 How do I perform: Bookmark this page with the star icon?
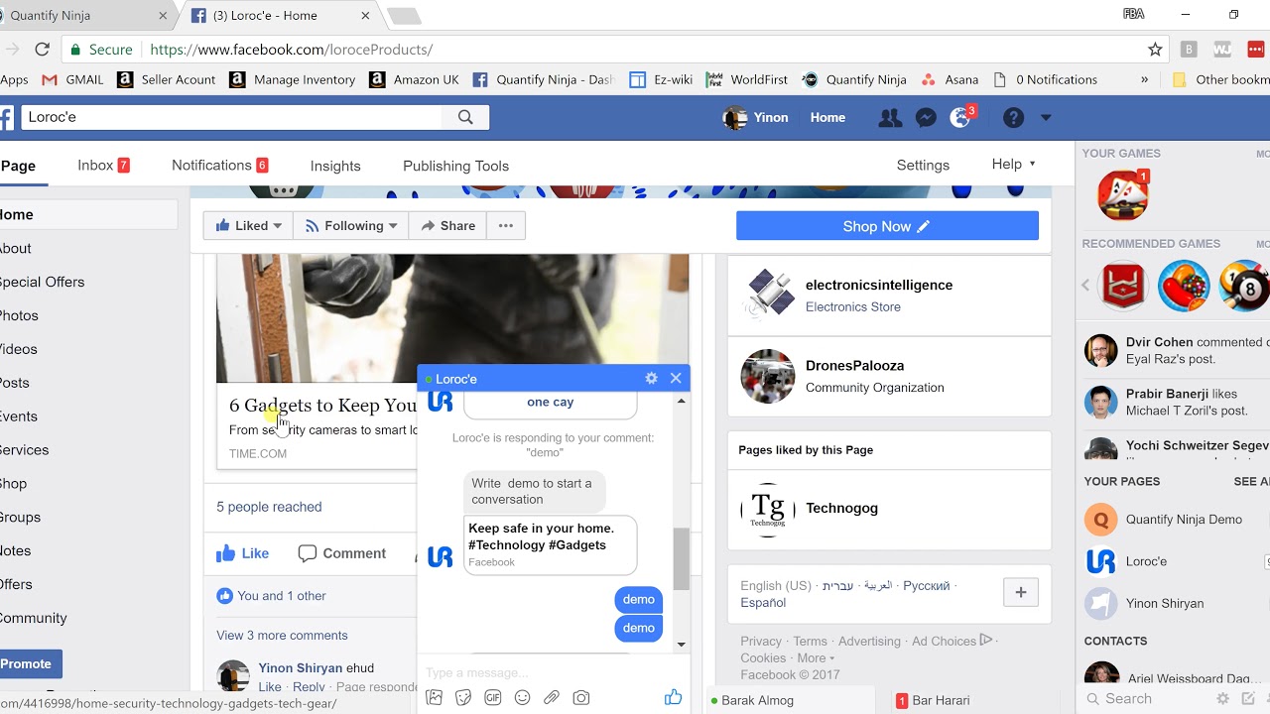click(x=1155, y=50)
